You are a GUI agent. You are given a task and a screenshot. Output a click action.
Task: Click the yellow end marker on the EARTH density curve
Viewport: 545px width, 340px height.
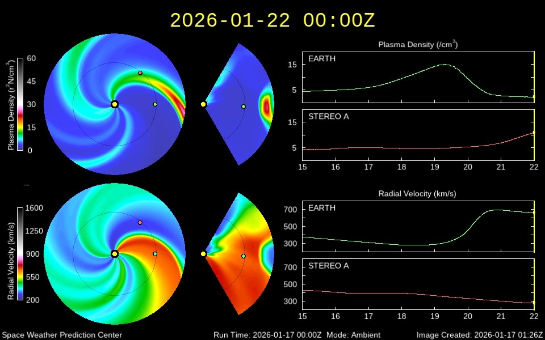[534, 97]
